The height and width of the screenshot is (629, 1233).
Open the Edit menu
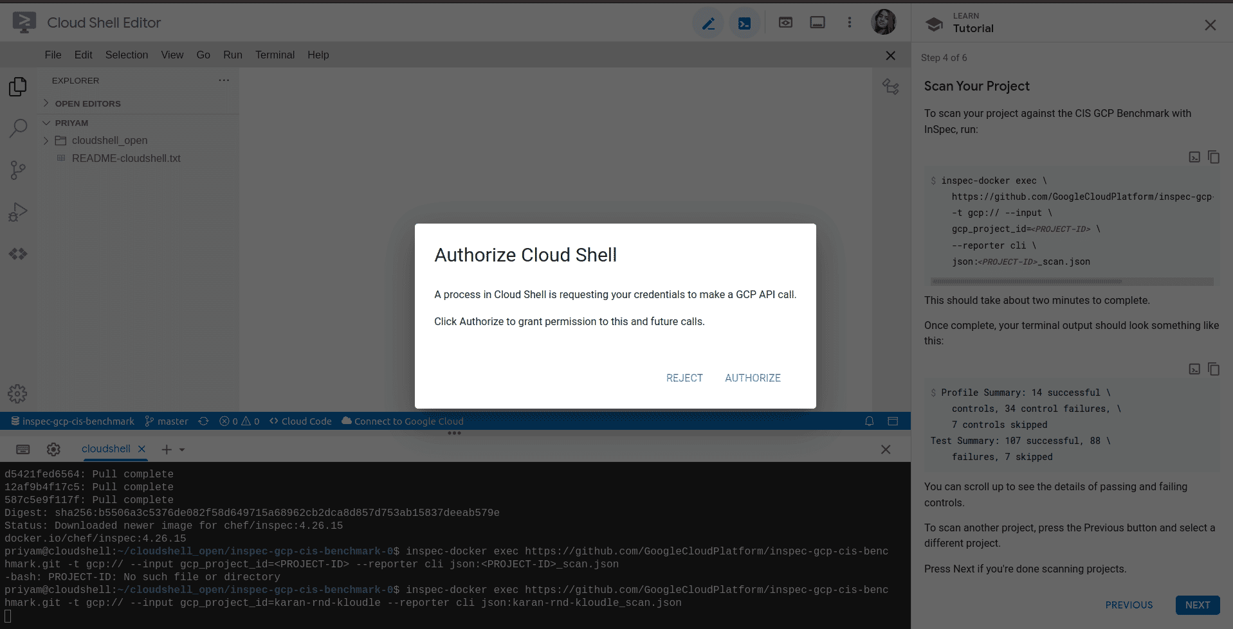coord(83,55)
